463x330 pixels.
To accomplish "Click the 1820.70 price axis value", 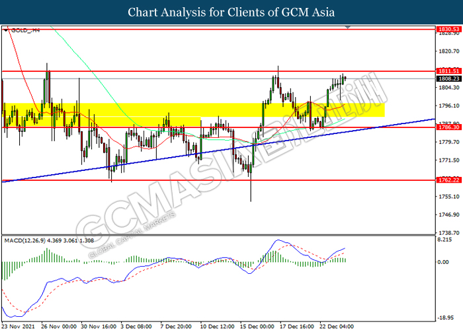I will pyautogui.click(x=449, y=51).
